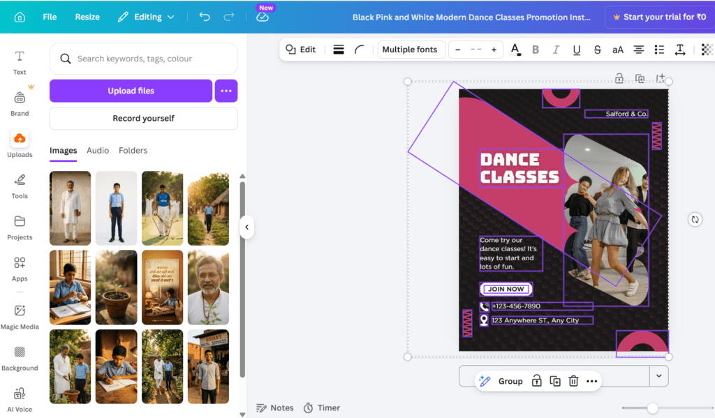Switch to the Audio tab

(98, 151)
